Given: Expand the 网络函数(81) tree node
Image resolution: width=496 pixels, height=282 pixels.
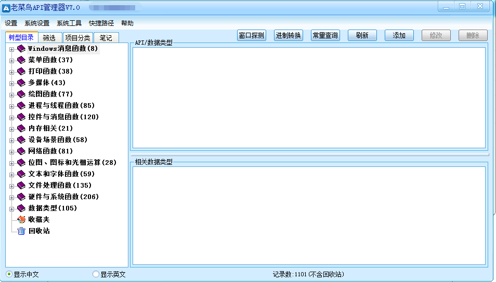Looking at the screenshot, I should click(12, 152).
